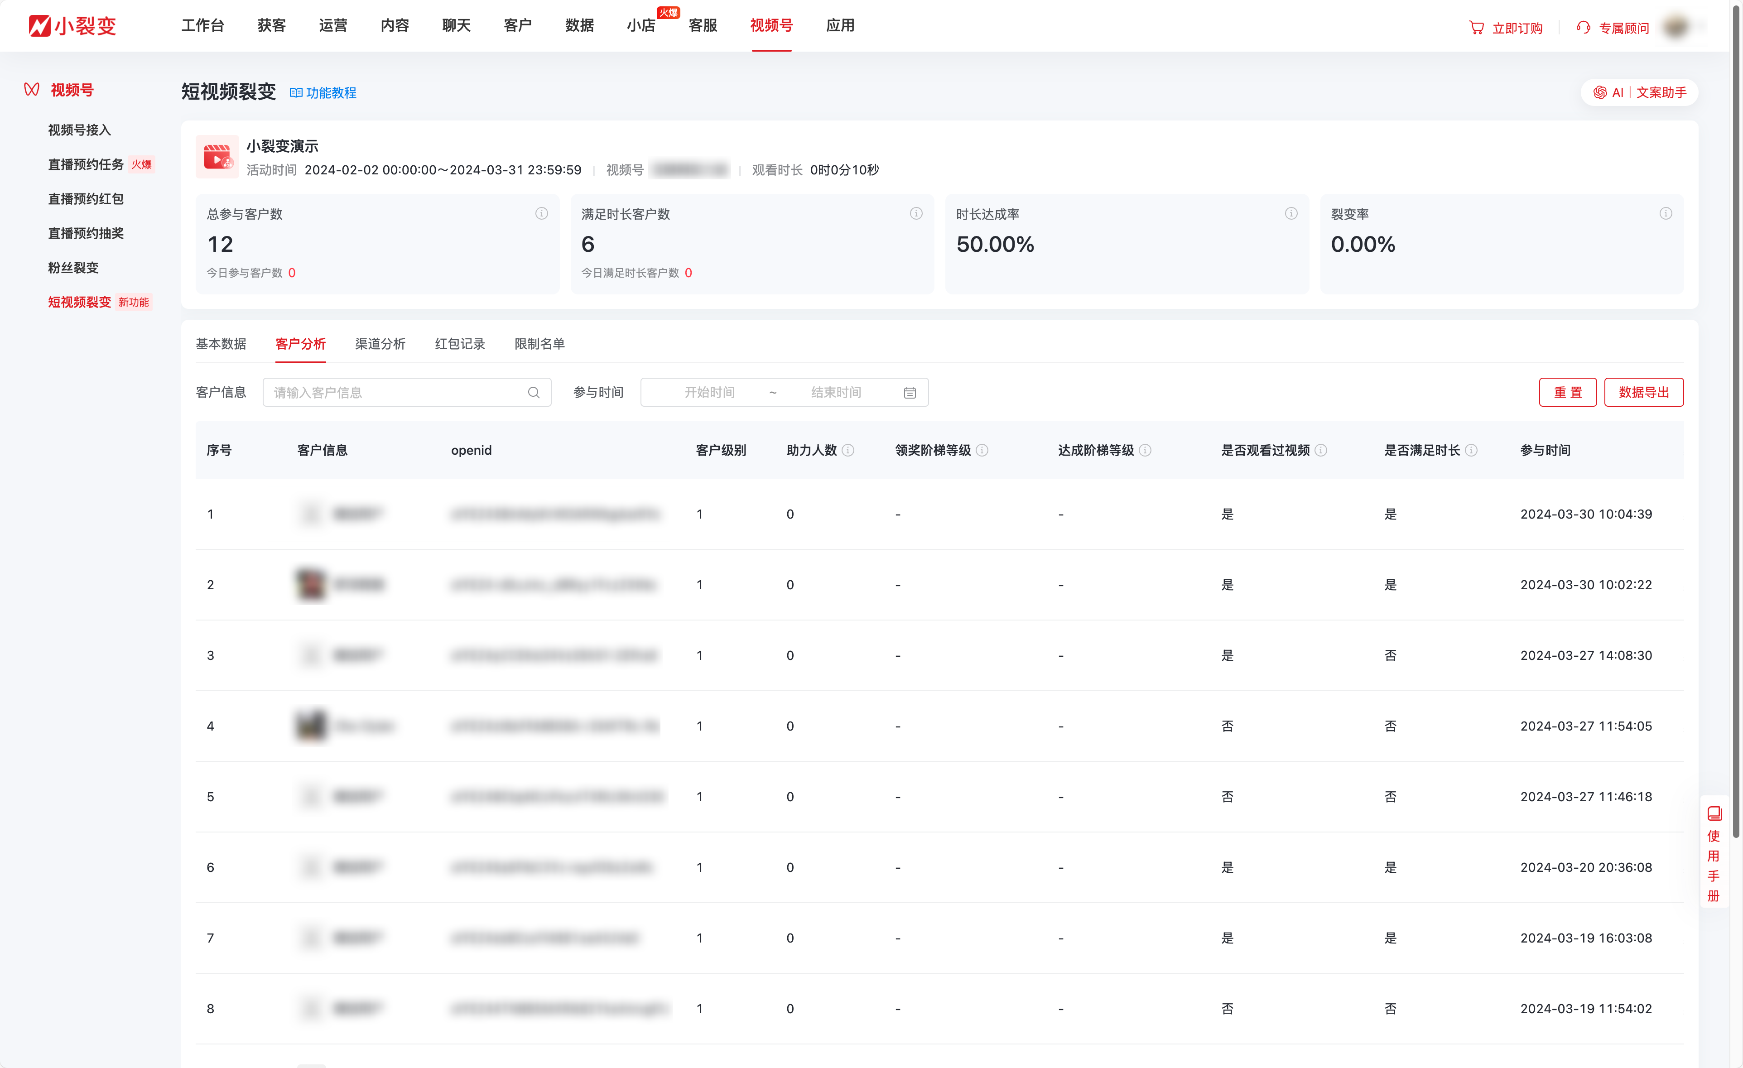The image size is (1743, 1068).
Task: Click info icon on 总参与客户数 card
Action: point(541,213)
